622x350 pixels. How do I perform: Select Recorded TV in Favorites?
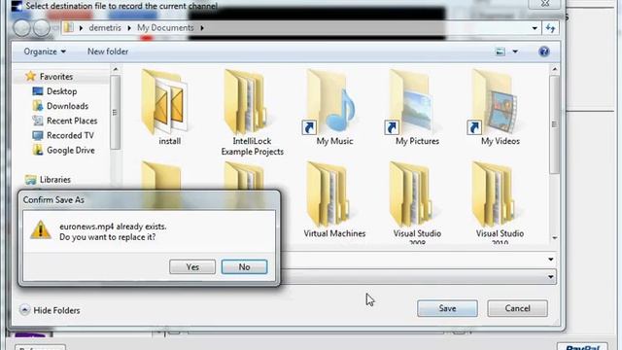pos(70,135)
